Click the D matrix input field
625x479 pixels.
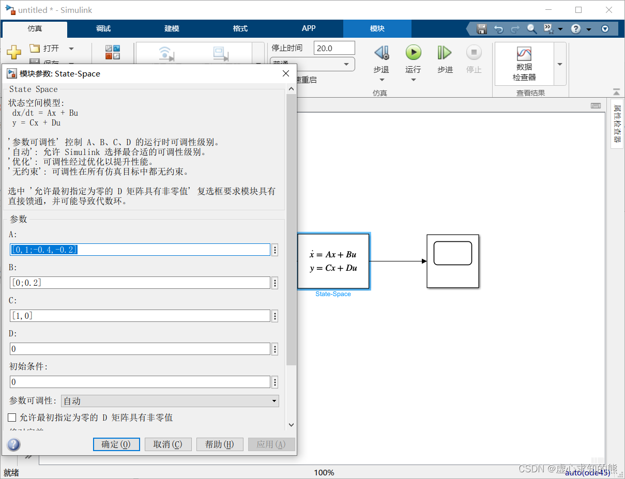click(140, 349)
